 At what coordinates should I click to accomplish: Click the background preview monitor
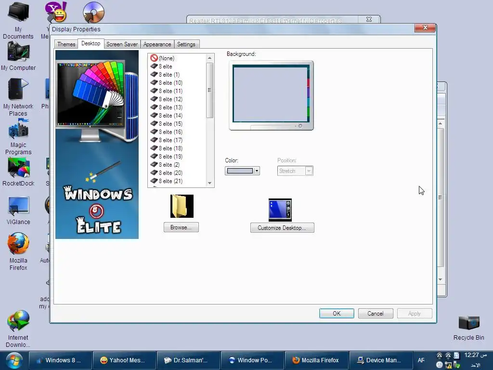[271, 96]
